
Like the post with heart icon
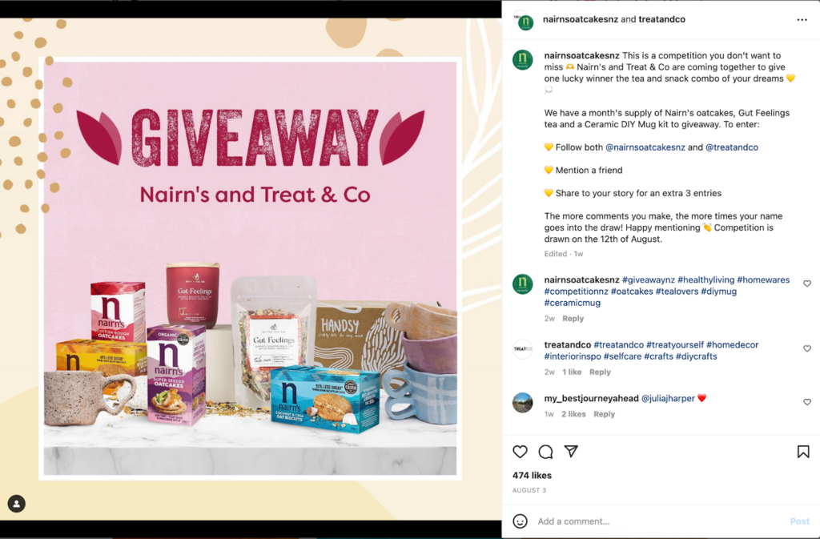point(520,452)
